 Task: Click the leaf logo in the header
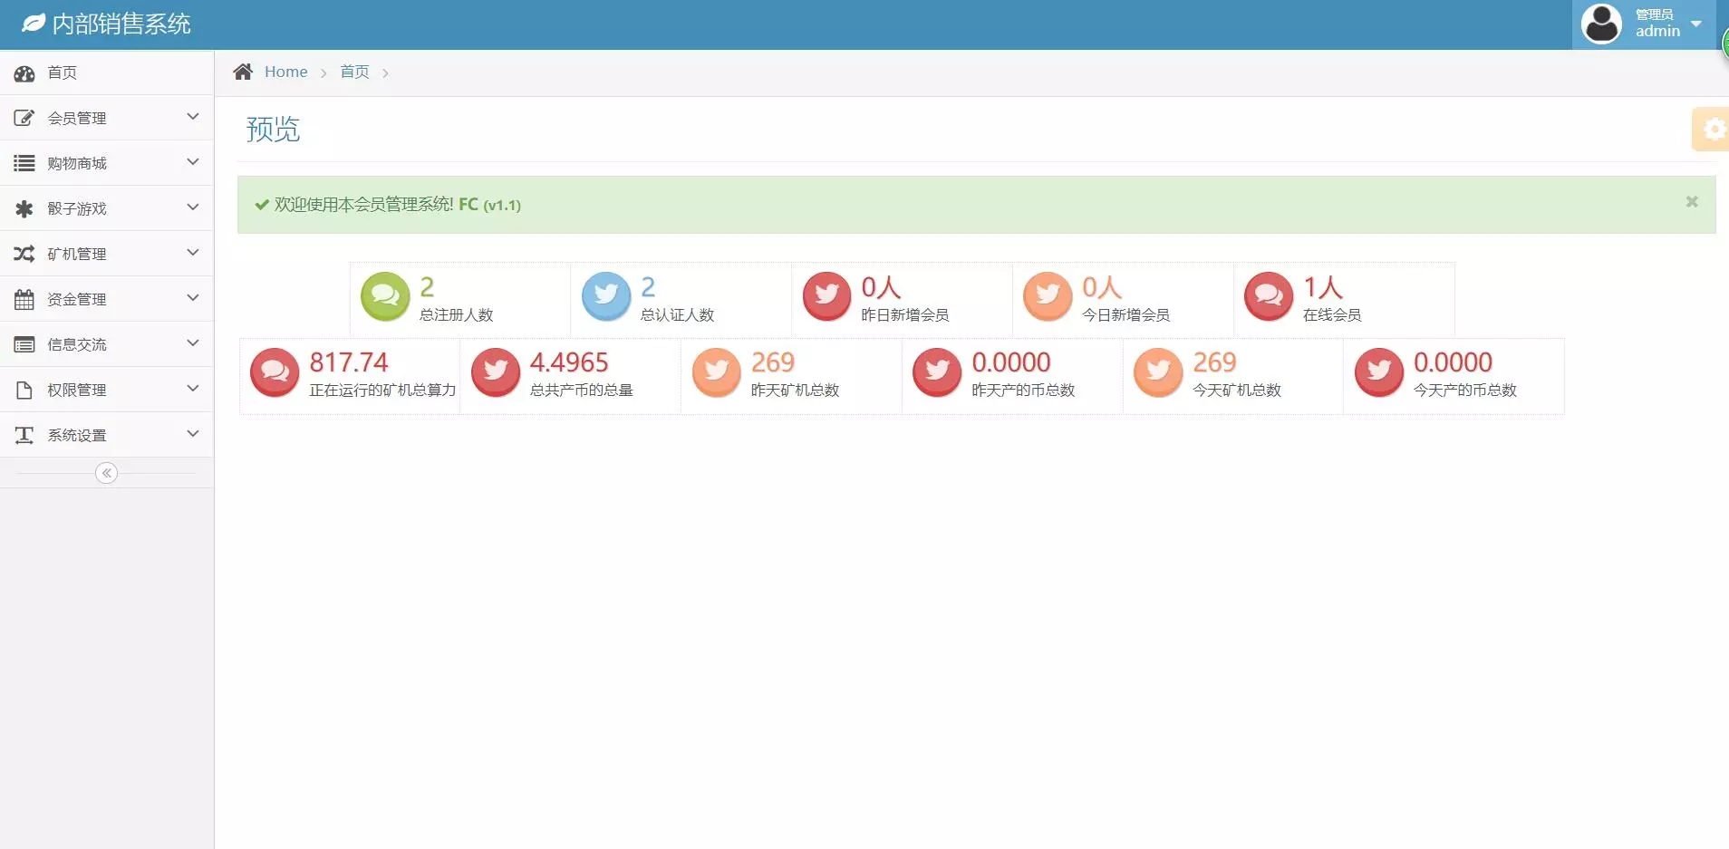pyautogui.click(x=33, y=24)
